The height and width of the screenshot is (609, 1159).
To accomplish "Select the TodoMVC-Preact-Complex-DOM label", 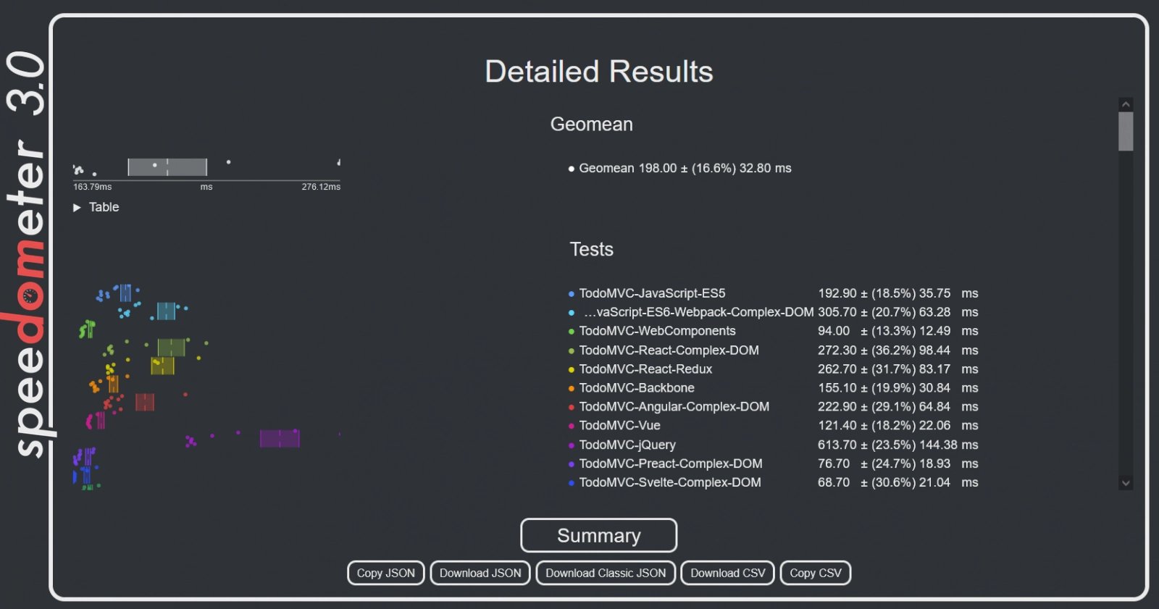I will pyautogui.click(x=671, y=463).
